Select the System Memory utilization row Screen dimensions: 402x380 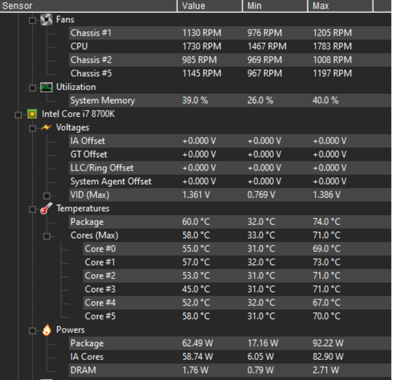(x=230, y=100)
